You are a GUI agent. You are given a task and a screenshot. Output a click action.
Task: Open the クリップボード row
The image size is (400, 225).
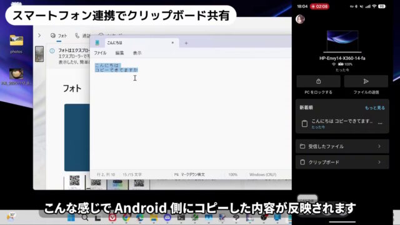(x=342, y=162)
